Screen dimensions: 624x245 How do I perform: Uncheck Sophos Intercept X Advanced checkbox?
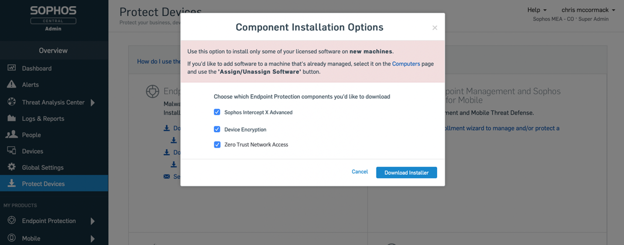[x=217, y=112]
